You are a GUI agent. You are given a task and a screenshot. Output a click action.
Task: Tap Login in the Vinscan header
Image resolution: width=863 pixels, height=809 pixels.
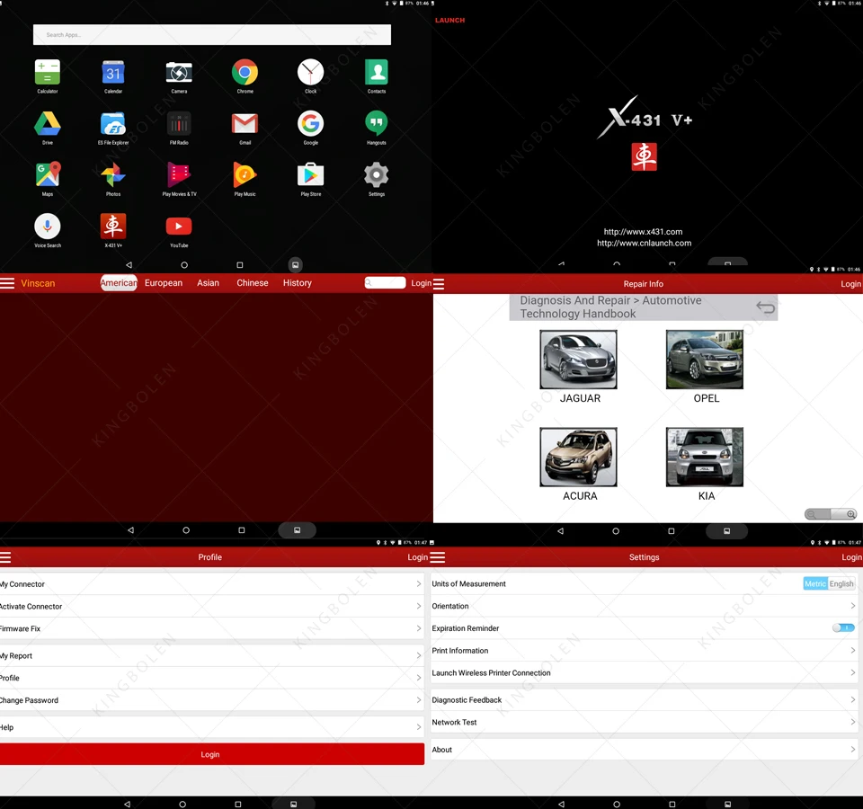click(421, 283)
